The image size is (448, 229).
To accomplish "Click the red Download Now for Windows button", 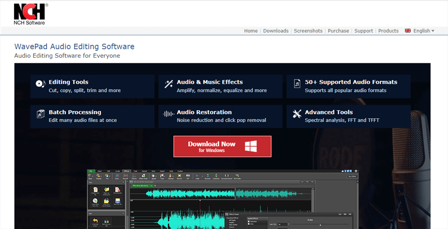I will click(x=222, y=147).
